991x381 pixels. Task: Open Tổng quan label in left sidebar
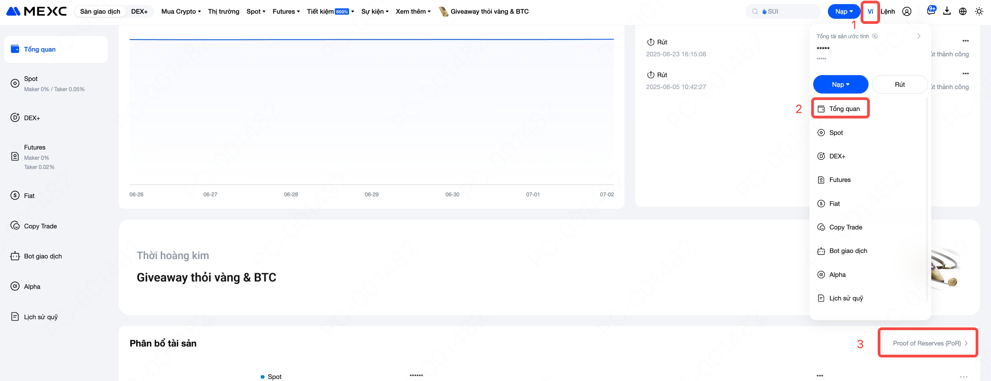pyautogui.click(x=40, y=49)
